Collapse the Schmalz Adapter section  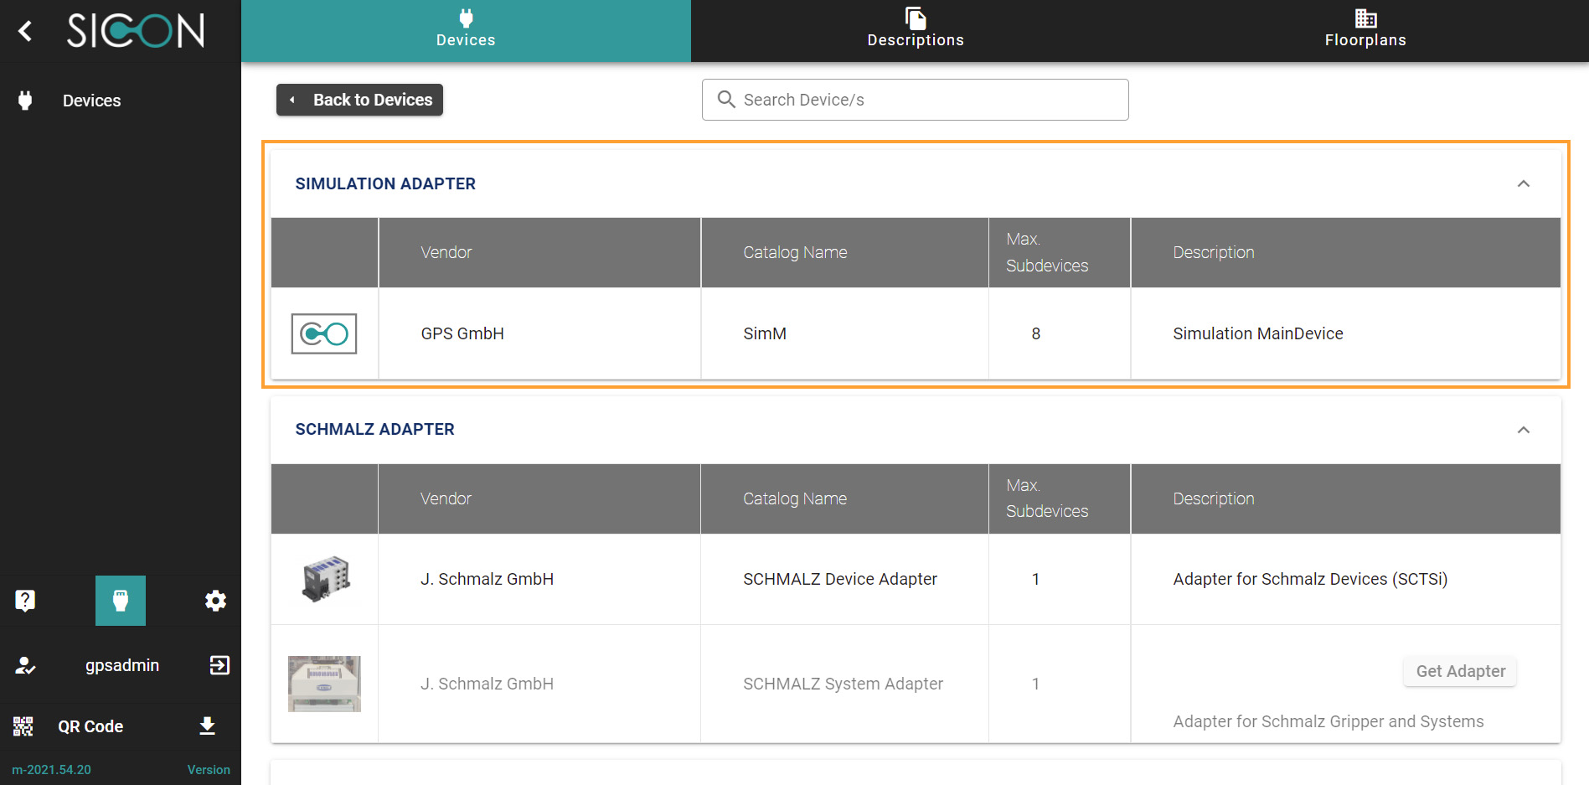click(1523, 430)
